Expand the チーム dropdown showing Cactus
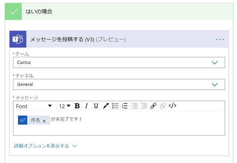 214,62
